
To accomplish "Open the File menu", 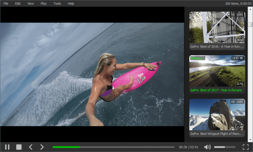I will pyautogui.click(x=6, y=3).
